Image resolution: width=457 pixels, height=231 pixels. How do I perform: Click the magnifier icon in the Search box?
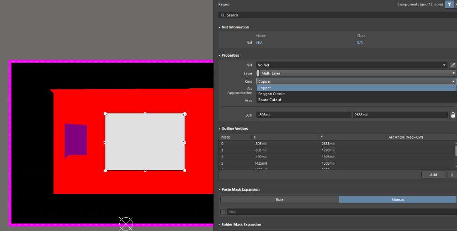pyautogui.click(x=223, y=15)
